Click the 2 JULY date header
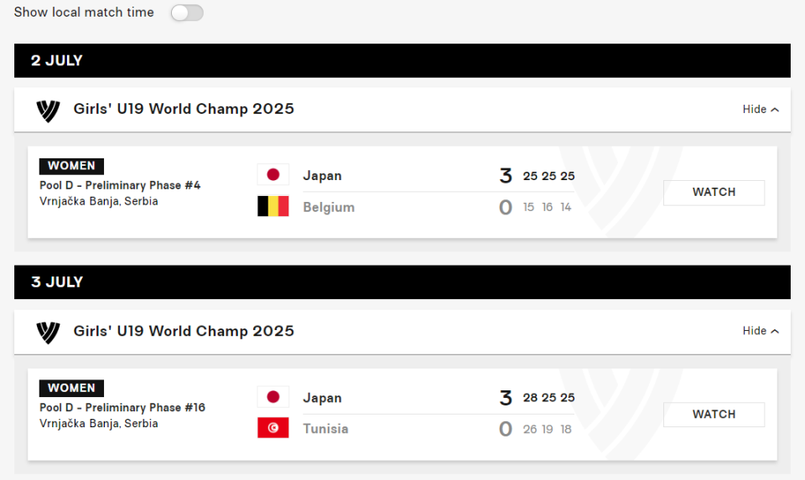The image size is (805, 480). pos(56,60)
